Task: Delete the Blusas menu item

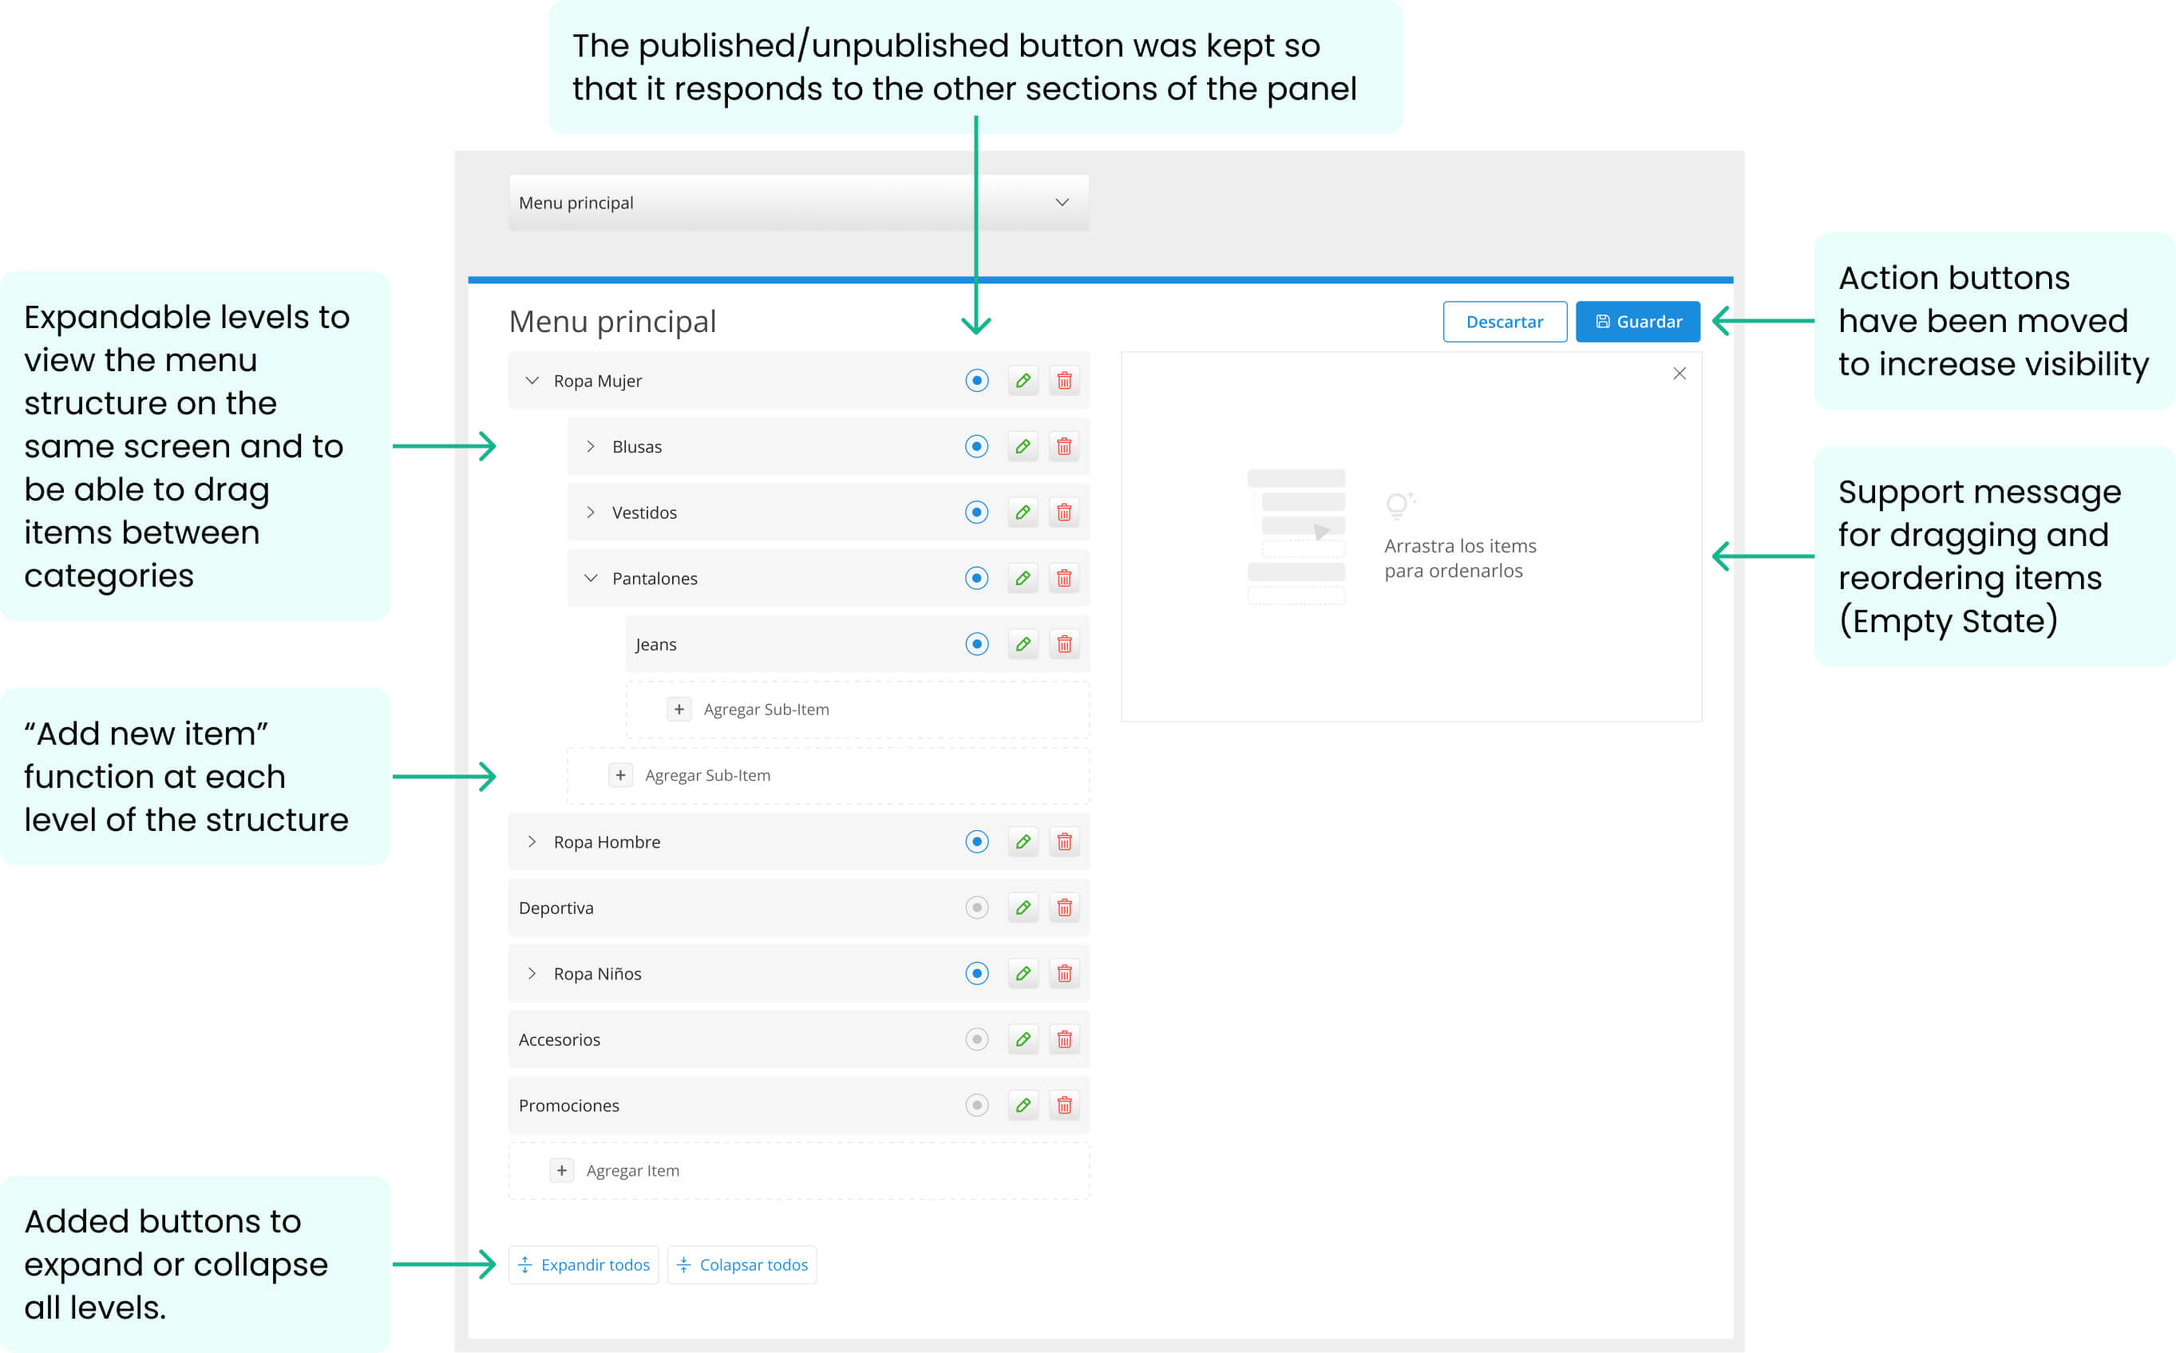Action: [x=1064, y=446]
